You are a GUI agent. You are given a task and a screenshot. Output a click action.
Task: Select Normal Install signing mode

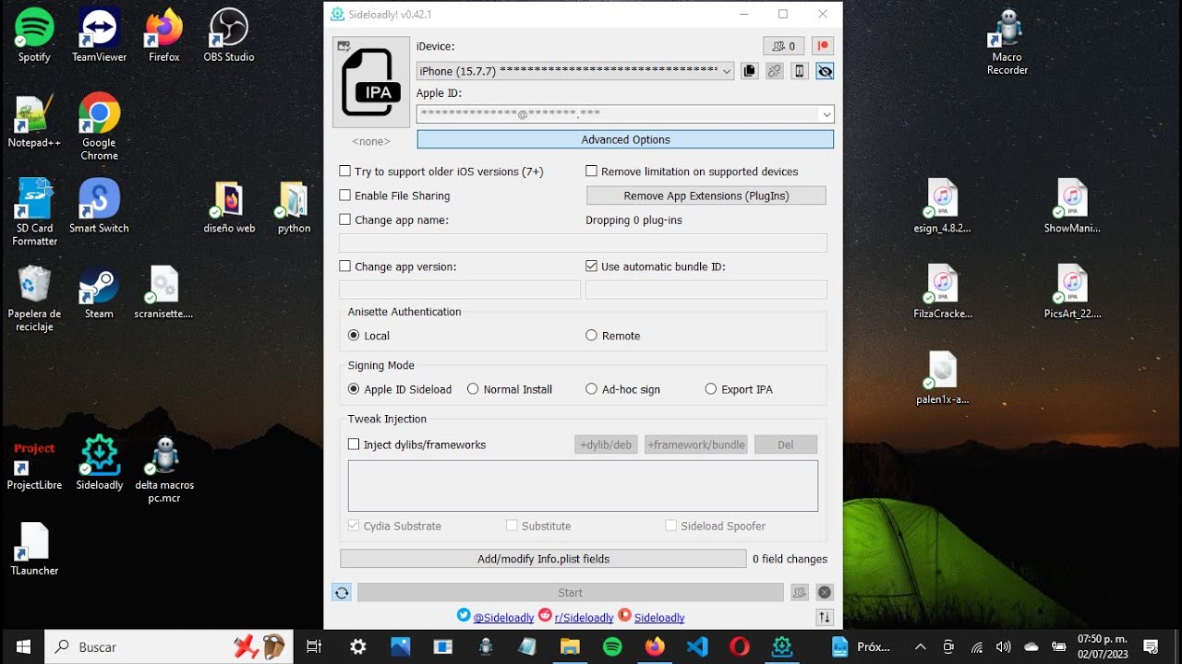473,389
